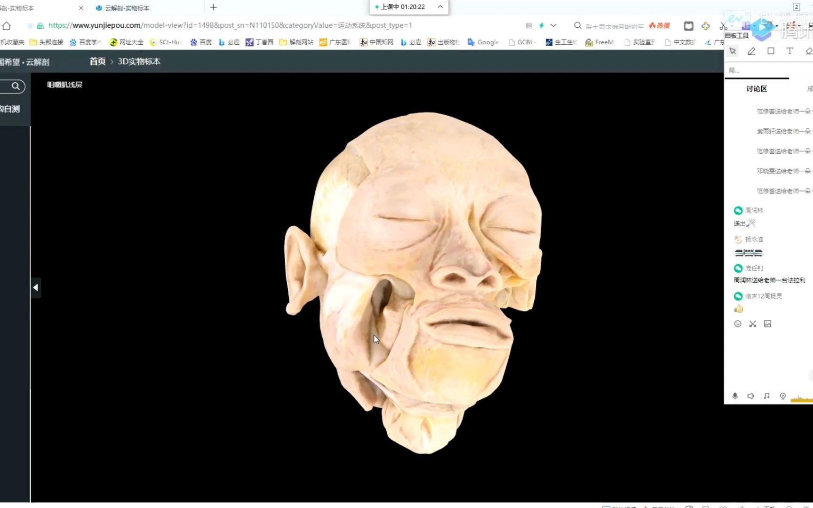Click the 索雨玕送给老师一朵 gift message
This screenshot has height=508, width=813.
pyautogui.click(x=784, y=131)
